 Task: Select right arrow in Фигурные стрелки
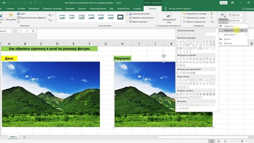click(177, 59)
